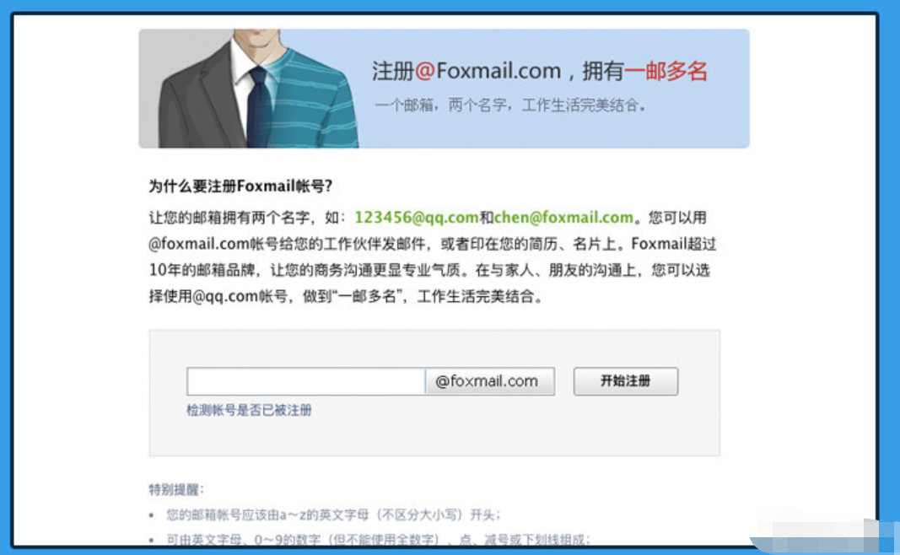This screenshot has height=555, width=900.
Task: Click the paragraph line starting with 择使用@qq.com帐号
Action: (x=346, y=297)
